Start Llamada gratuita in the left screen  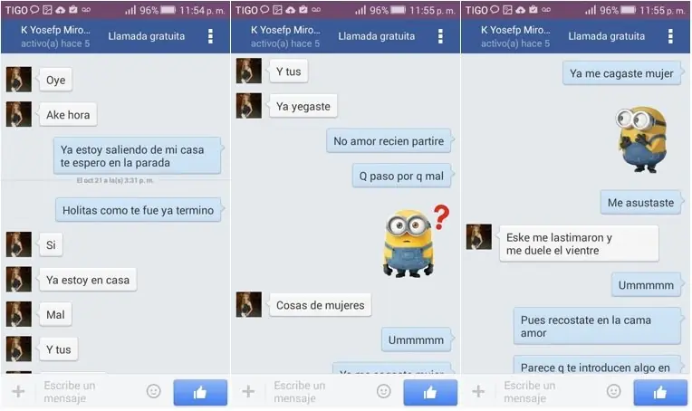click(x=147, y=36)
